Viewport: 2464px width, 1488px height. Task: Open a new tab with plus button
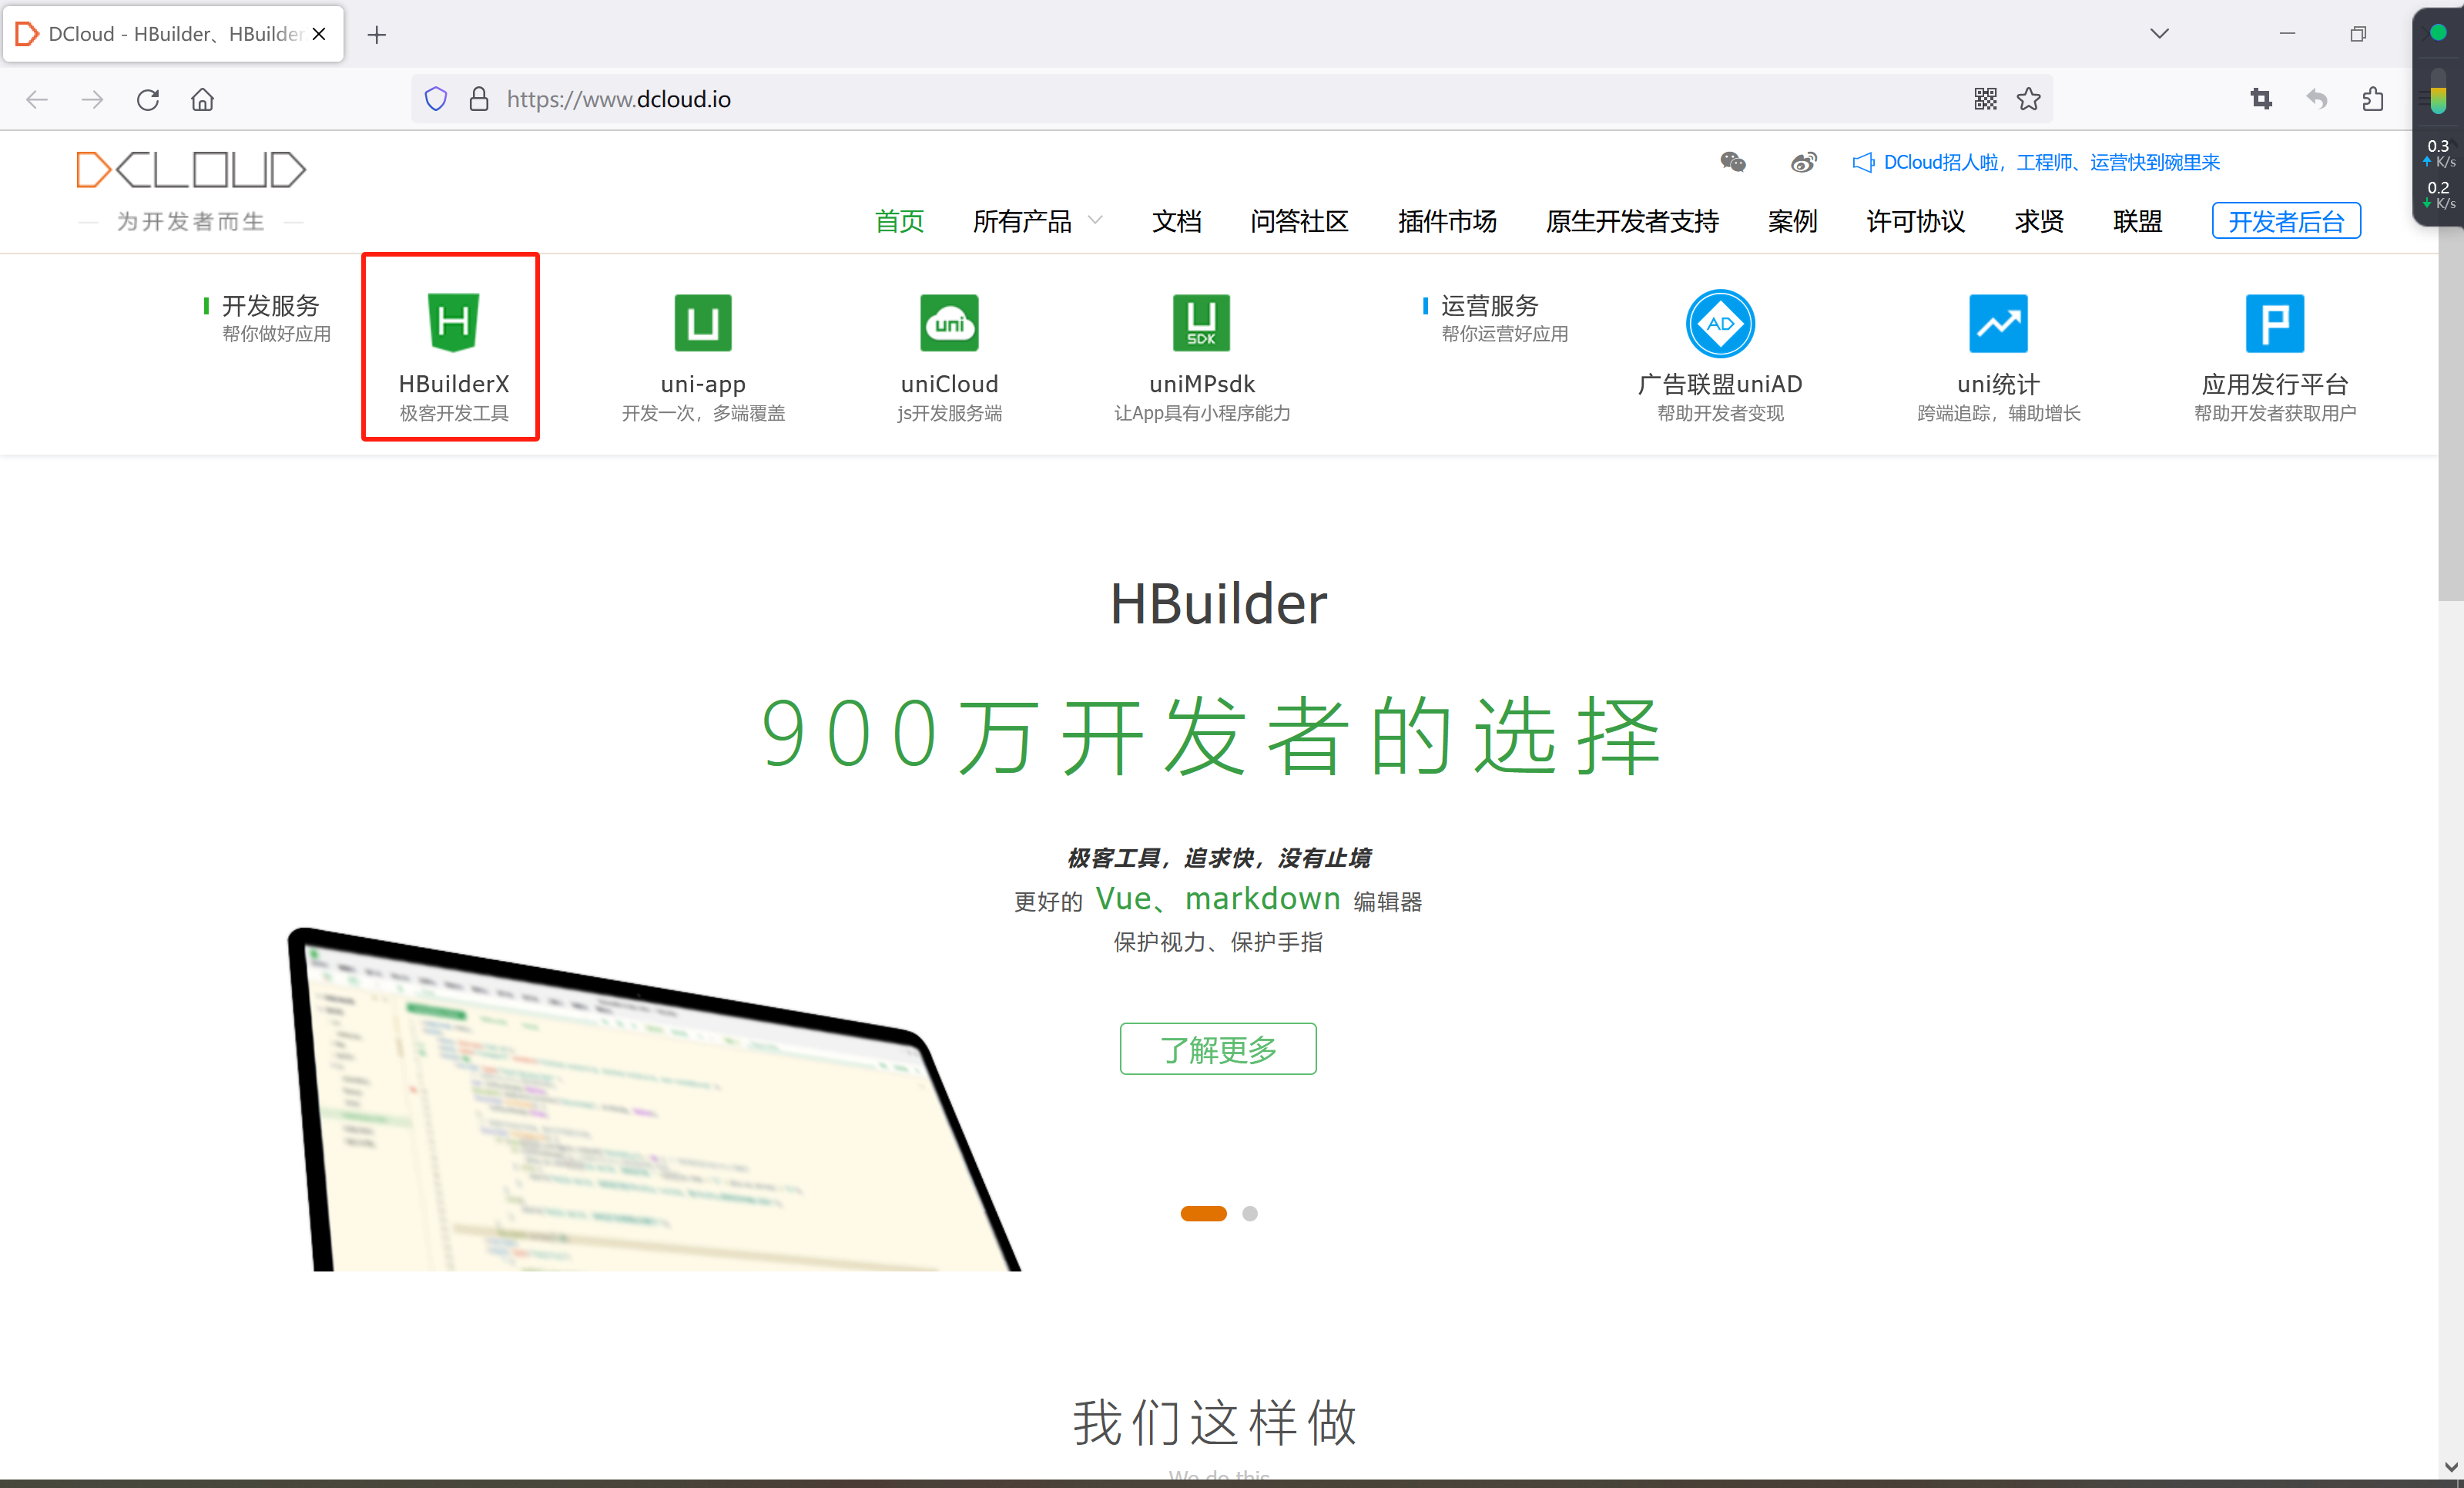[377, 35]
